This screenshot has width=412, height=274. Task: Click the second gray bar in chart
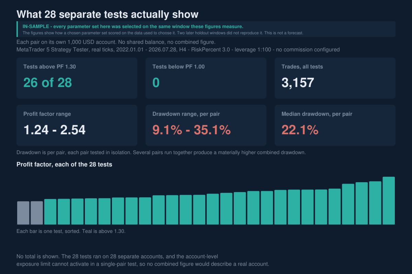pyautogui.click(x=37, y=213)
